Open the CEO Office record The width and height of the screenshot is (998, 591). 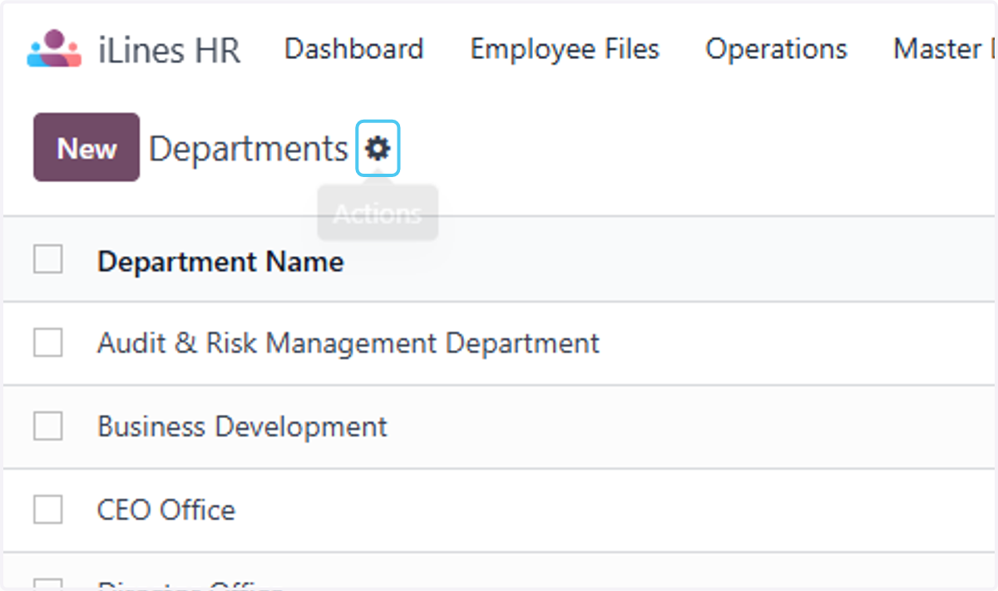pyautogui.click(x=166, y=510)
